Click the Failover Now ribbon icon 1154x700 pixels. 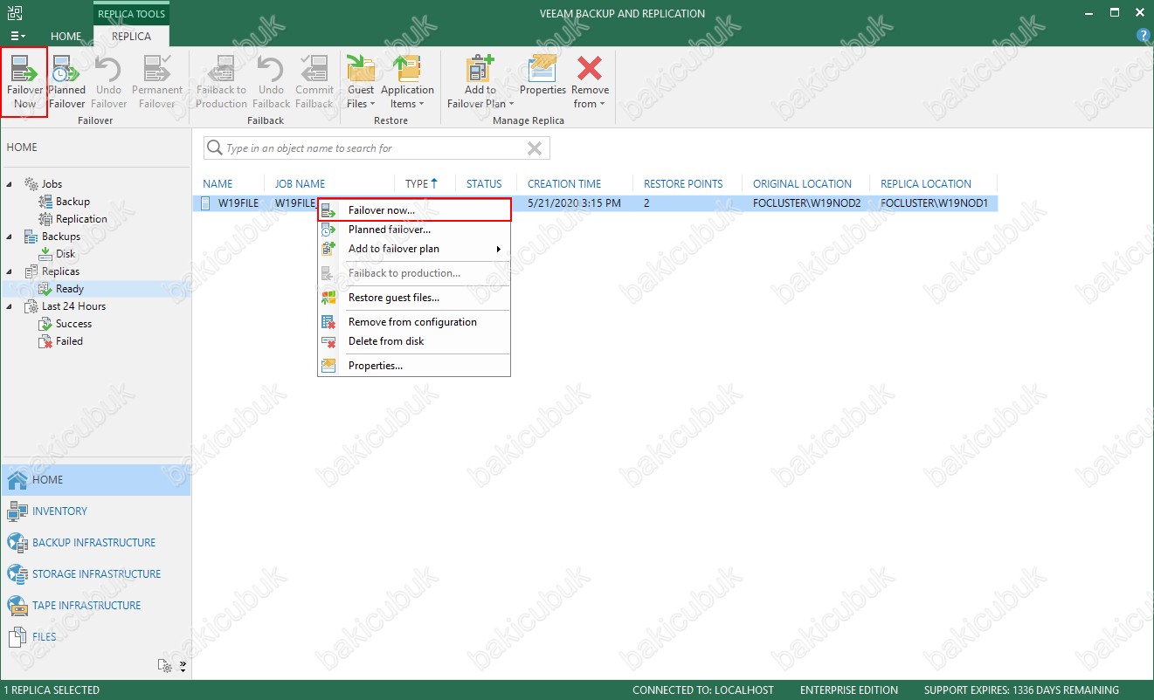(24, 82)
